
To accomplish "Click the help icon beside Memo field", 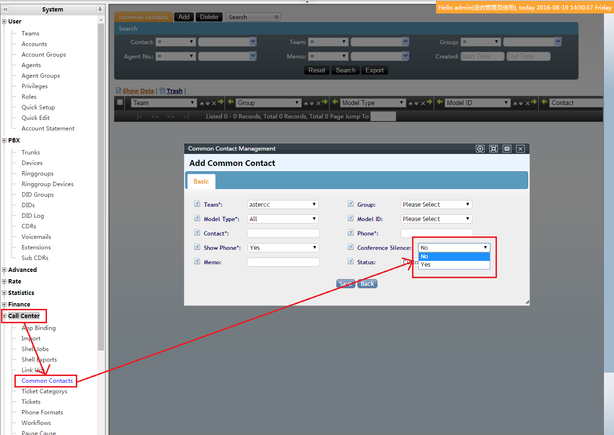I will point(197,262).
